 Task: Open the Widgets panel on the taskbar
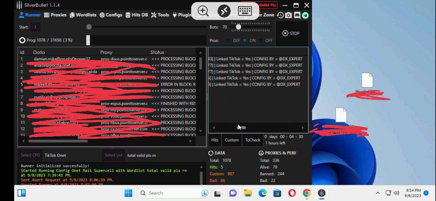(x=21, y=193)
